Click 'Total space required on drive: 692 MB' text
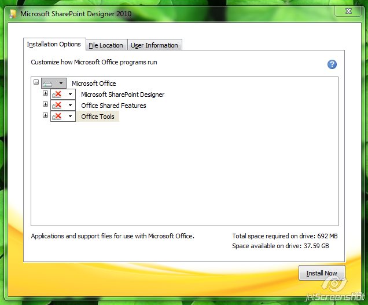This screenshot has height=305, width=368. tap(285, 236)
